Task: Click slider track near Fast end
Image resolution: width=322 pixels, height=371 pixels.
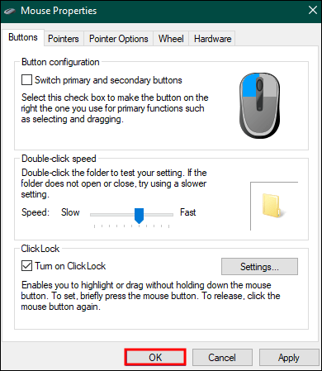Action: click(x=167, y=215)
